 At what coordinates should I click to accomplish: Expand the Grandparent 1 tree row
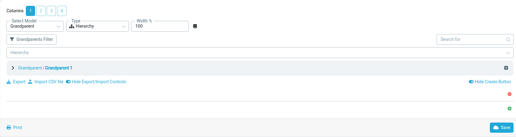tap(13, 68)
